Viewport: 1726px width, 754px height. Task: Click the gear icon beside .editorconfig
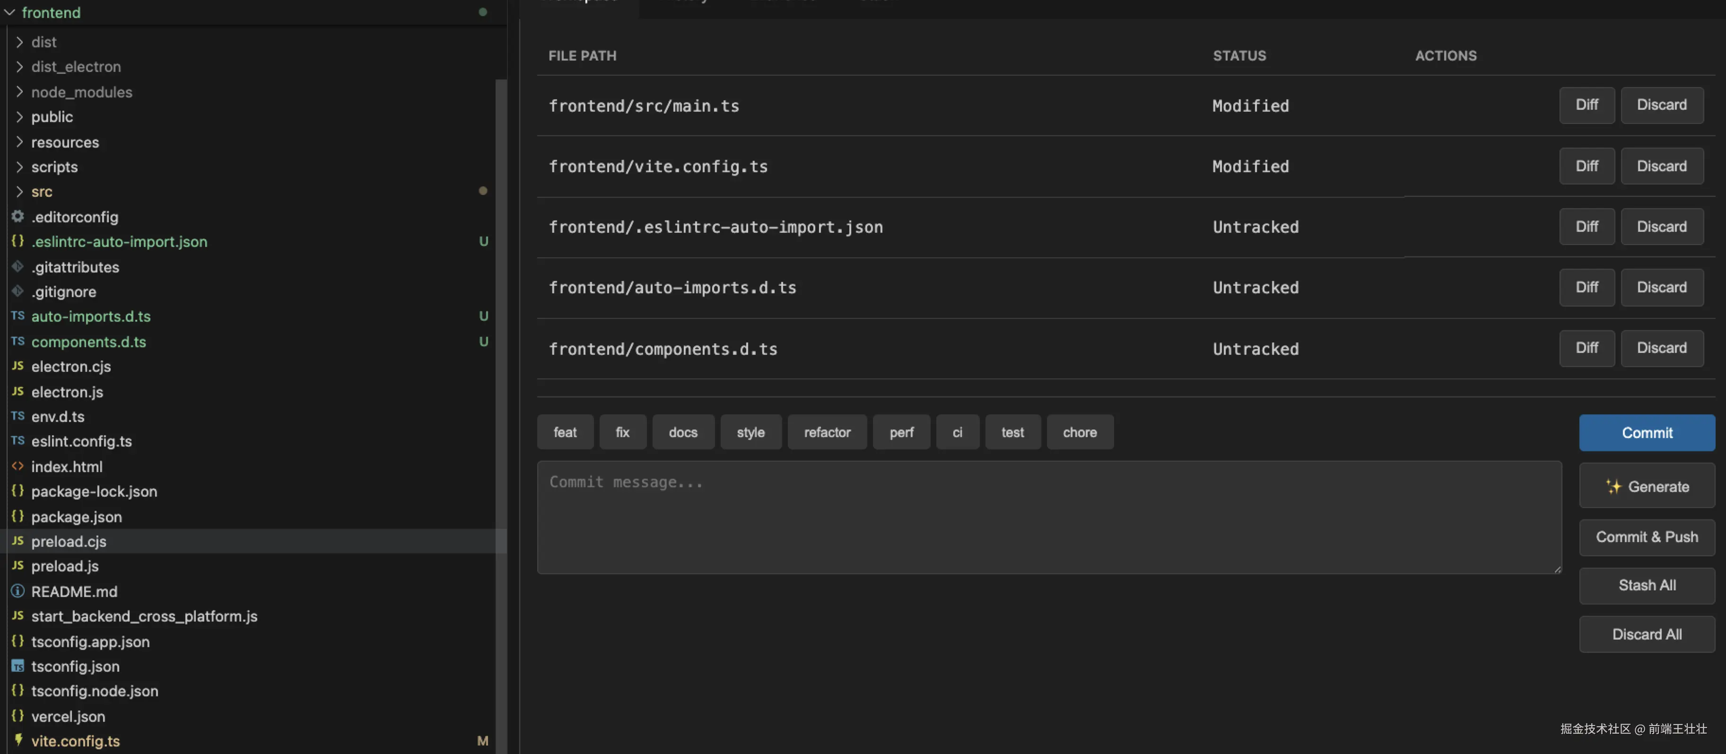(18, 217)
